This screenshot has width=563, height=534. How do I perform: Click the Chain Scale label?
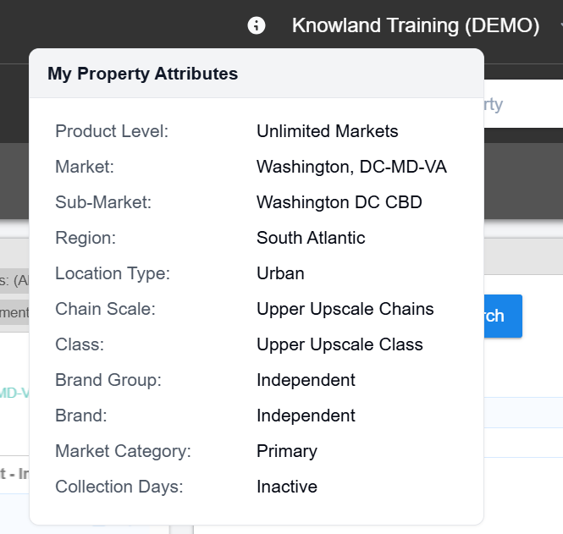tap(105, 309)
